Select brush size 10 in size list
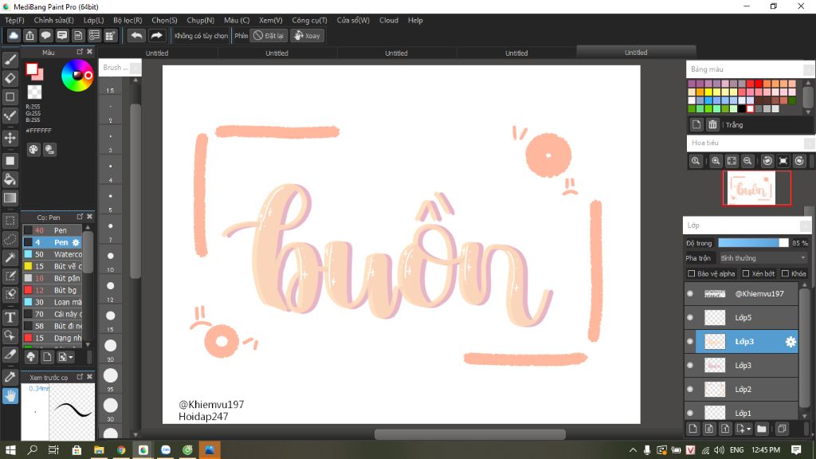The height and width of the screenshot is (459, 816). pos(110,259)
